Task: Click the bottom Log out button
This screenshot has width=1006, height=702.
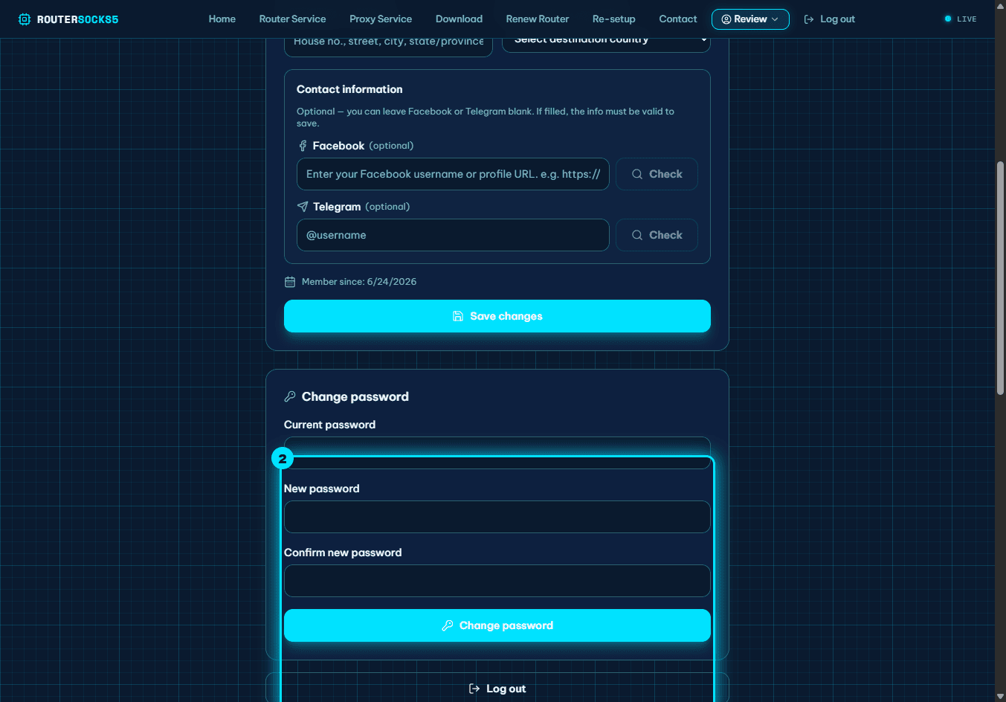Action: tap(497, 689)
